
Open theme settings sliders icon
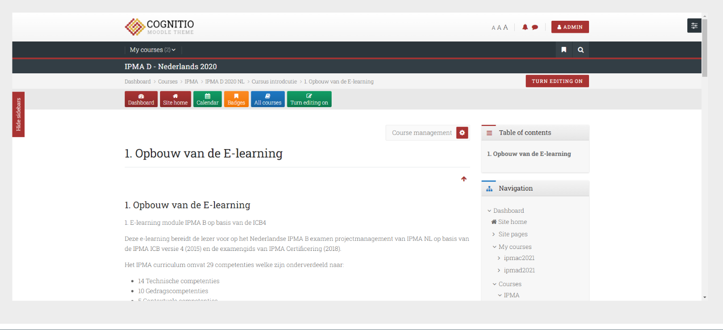click(x=694, y=26)
